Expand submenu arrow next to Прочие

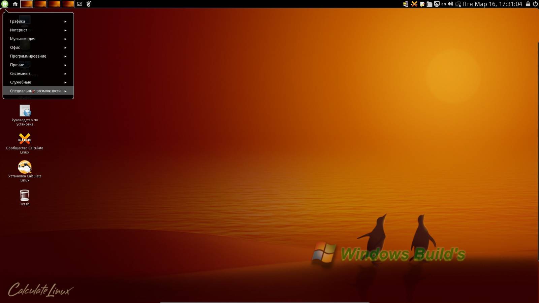pyautogui.click(x=65, y=65)
